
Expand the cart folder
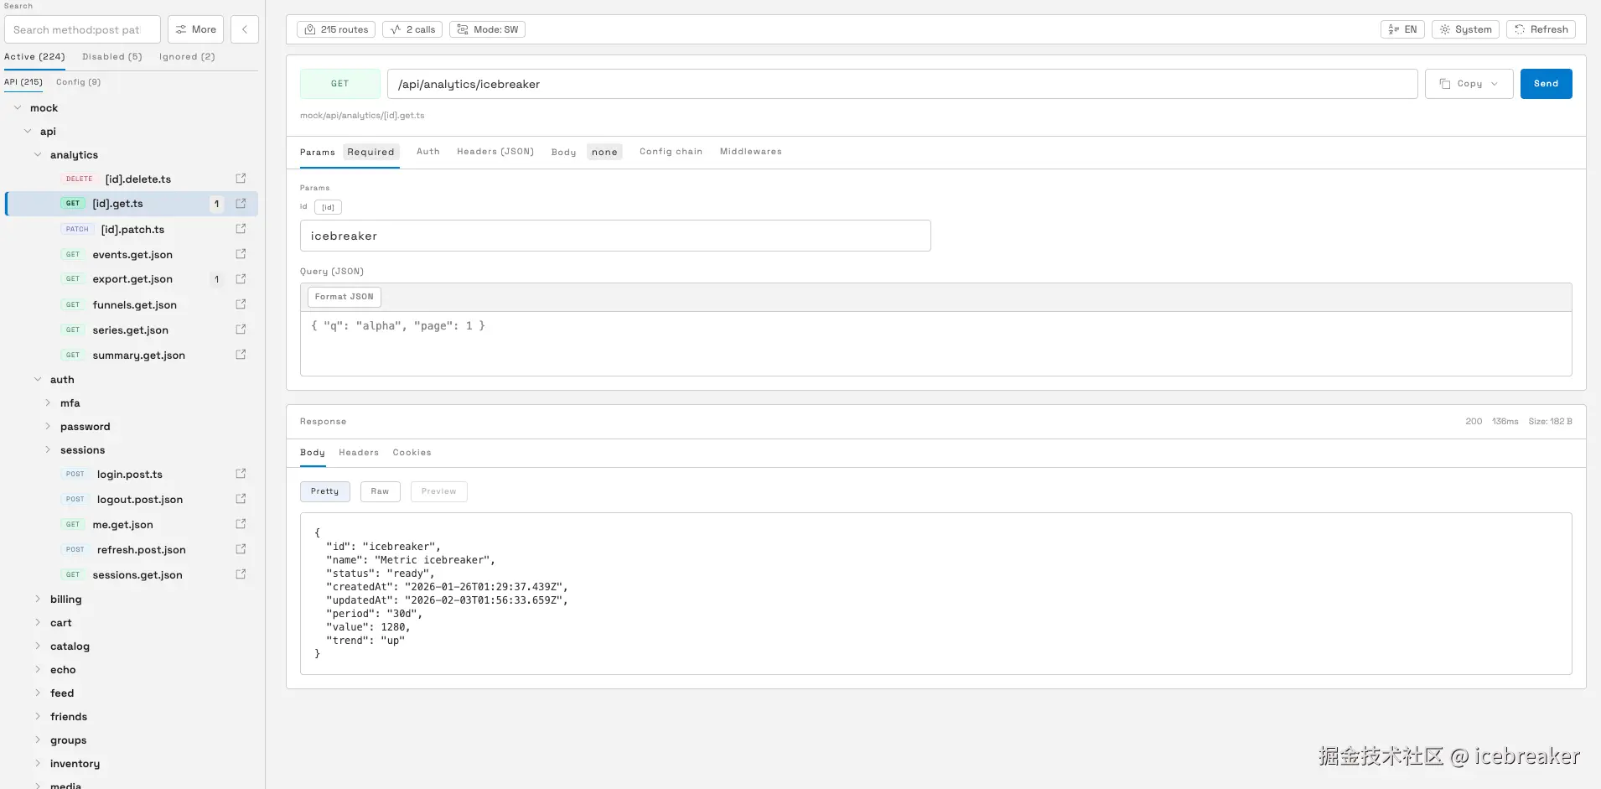(x=38, y=623)
